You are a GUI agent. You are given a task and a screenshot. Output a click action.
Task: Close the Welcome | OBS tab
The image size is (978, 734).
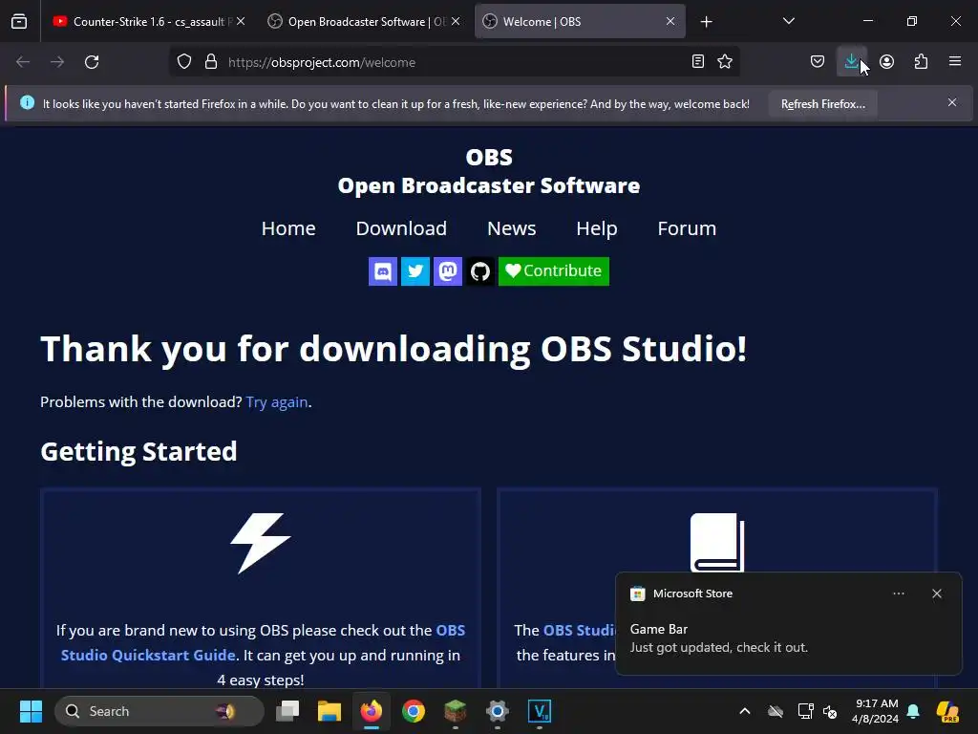[x=670, y=21]
